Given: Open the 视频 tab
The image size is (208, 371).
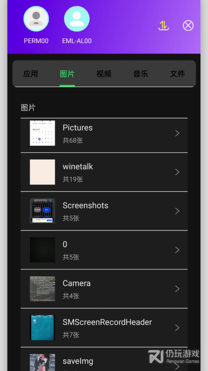Looking at the screenshot, I should click(104, 74).
